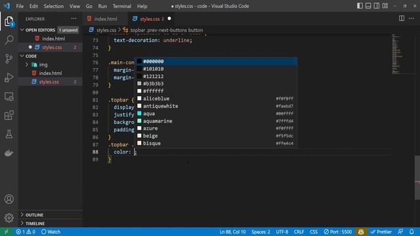This screenshot has height=236, width=420.
Task: Open the Source Control view icon
Action: coord(9,58)
